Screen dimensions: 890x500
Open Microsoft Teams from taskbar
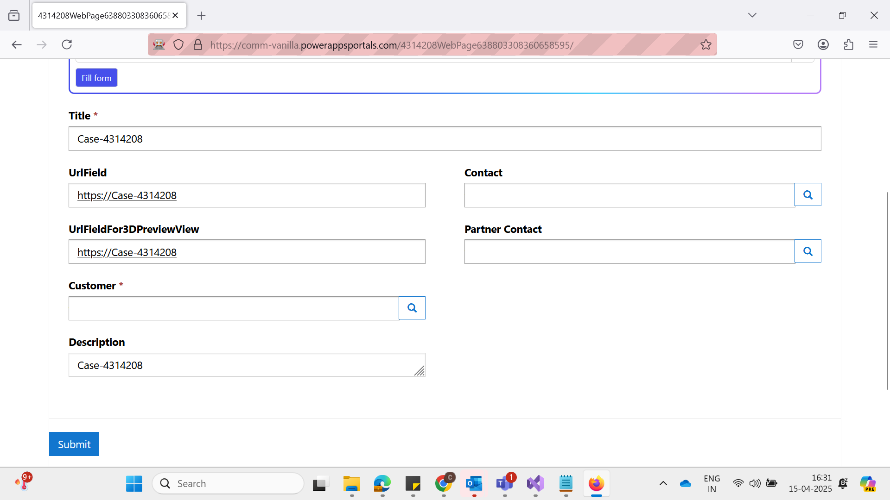(504, 483)
